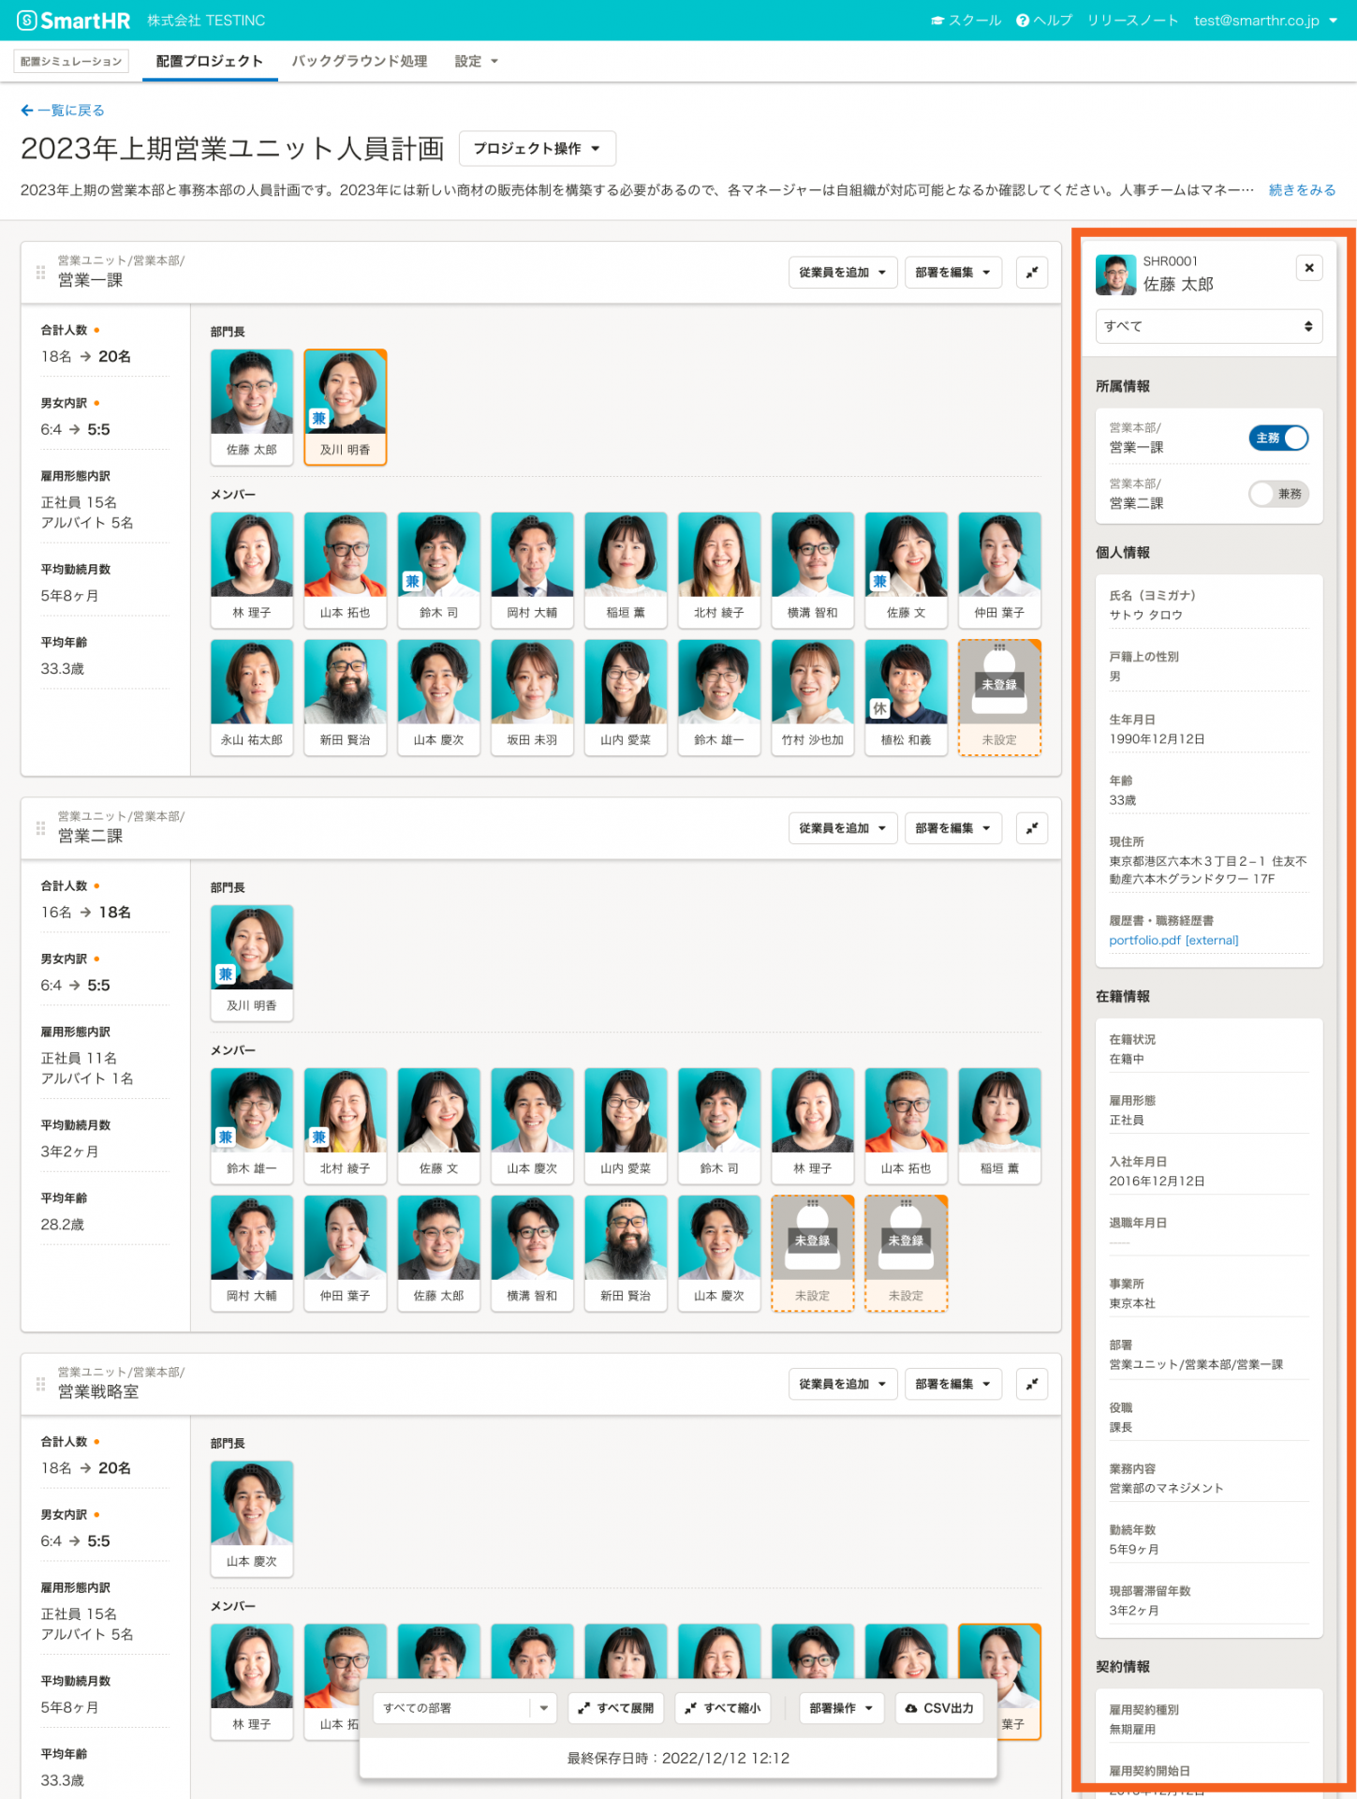Click the CSV出力 button
The image size is (1357, 1799).
(939, 1708)
